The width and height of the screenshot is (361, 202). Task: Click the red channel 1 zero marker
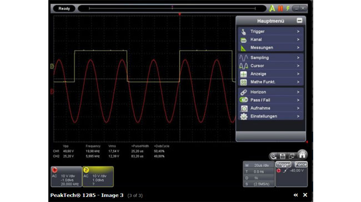[x=52, y=92]
